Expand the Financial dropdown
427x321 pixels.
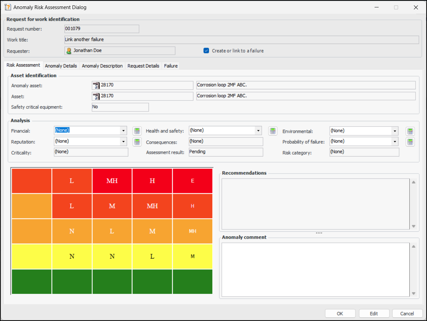point(123,131)
